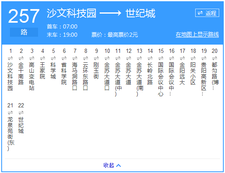Select stop 都匀路(博…
Screen dimensions: 225x173
tap(215, 76)
